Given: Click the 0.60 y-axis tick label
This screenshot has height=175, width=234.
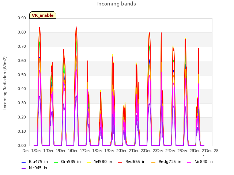Looking at the screenshot, I should click(x=22, y=61).
